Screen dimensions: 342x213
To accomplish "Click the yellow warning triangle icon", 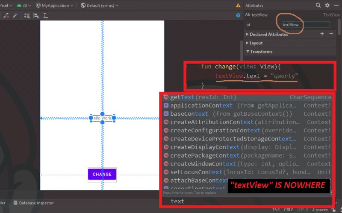I will pos(238,6).
